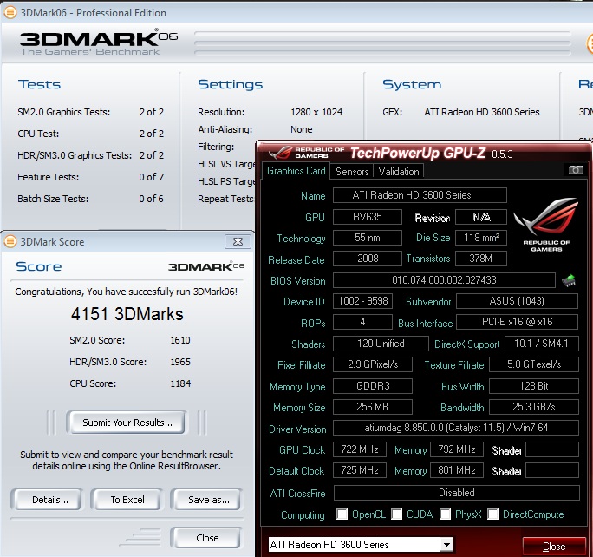Click the ATI CrossFire Disabled field
This screenshot has height=557, width=593.
click(x=457, y=493)
